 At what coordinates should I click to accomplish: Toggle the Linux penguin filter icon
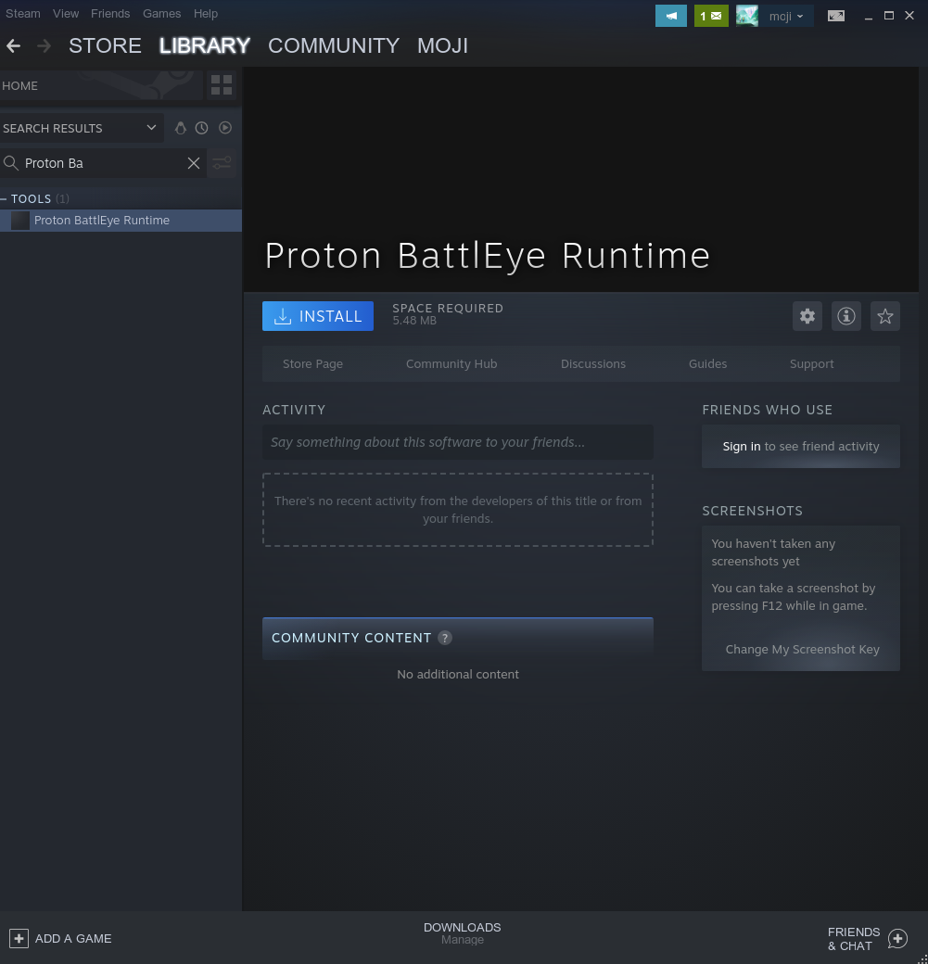coord(180,128)
